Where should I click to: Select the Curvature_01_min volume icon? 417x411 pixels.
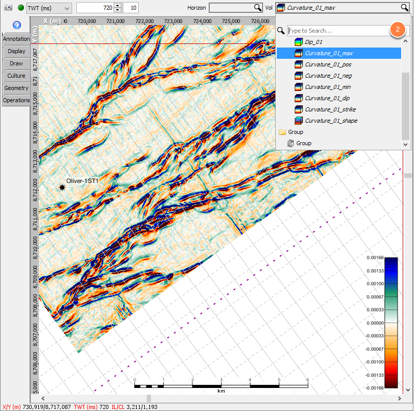pyautogui.click(x=299, y=87)
